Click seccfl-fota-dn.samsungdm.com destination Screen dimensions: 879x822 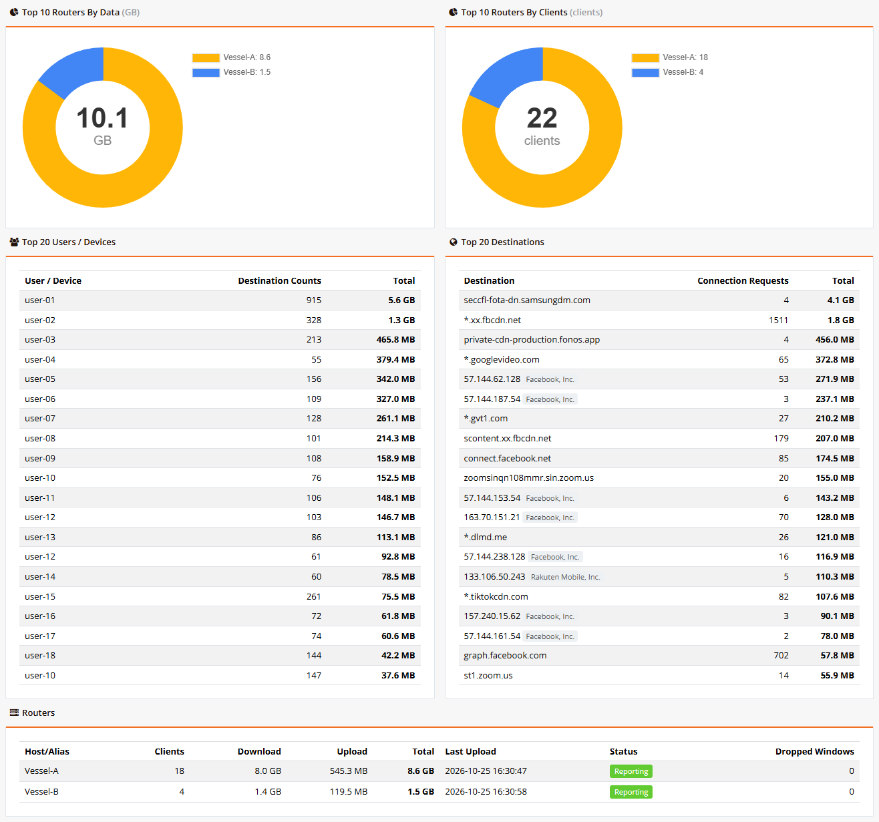527,300
